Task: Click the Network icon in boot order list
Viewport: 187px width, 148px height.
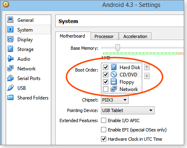Action: (x=113, y=89)
